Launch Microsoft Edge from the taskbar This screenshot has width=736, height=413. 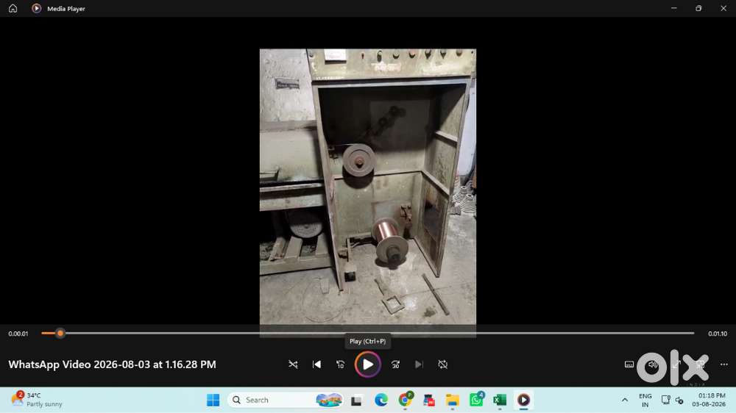coord(381,400)
